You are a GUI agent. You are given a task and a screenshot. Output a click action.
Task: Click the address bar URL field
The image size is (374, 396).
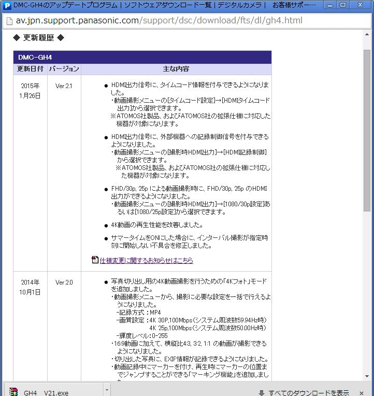pos(187,21)
